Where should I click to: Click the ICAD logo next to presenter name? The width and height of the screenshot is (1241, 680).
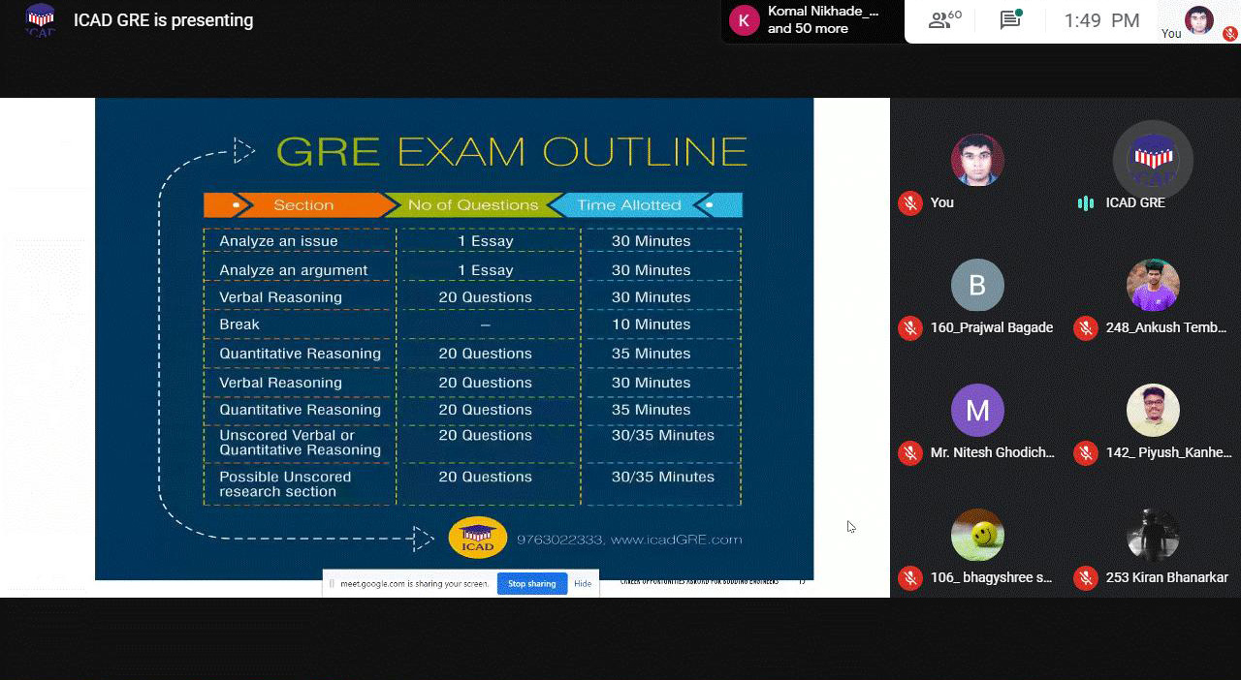click(x=40, y=20)
